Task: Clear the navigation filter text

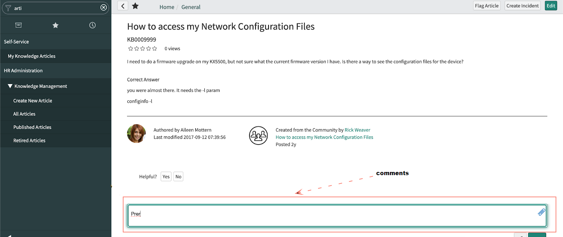Action: (x=103, y=8)
